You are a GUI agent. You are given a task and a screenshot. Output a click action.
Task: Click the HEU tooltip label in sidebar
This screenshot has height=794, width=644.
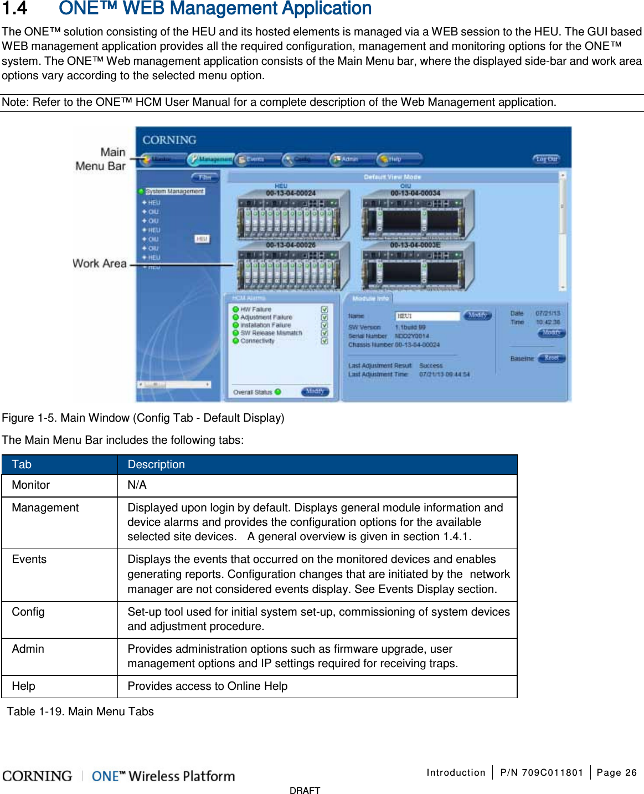[x=202, y=239]
